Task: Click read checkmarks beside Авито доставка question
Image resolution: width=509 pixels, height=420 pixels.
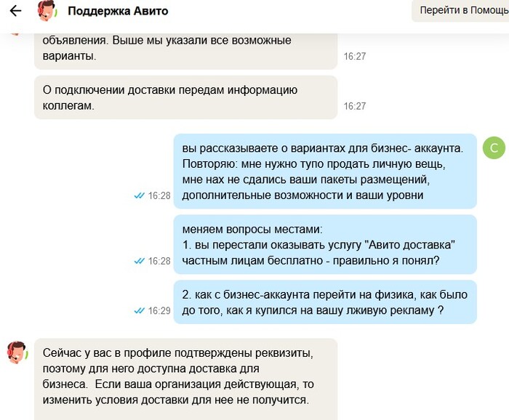Action: click(x=140, y=261)
